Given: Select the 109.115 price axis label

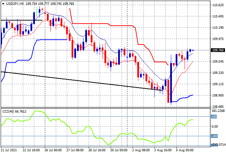Looking at the screenshot, I should (218, 84).
